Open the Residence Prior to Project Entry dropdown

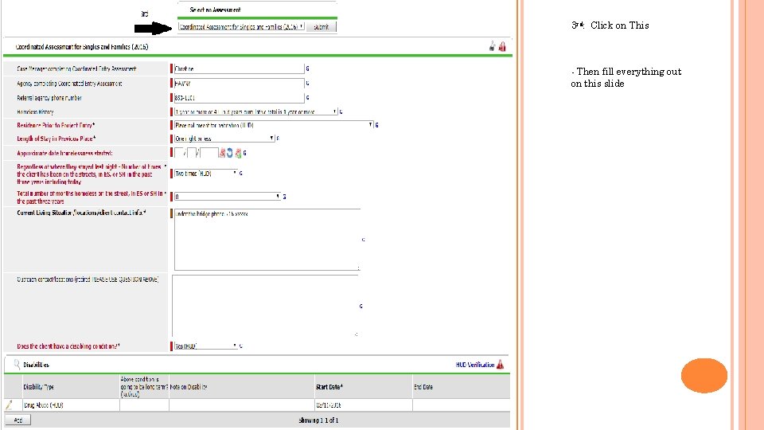tap(273, 125)
